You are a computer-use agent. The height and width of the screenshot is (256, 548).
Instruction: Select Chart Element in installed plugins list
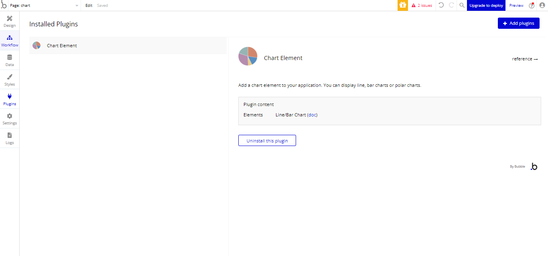coord(128,46)
